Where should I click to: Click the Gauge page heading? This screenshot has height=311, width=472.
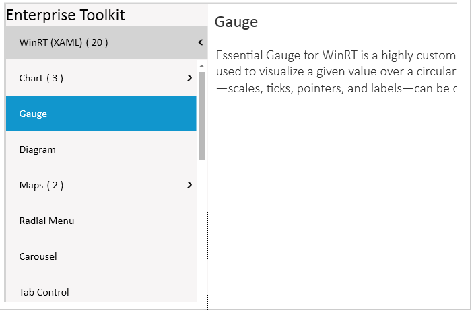click(x=236, y=22)
